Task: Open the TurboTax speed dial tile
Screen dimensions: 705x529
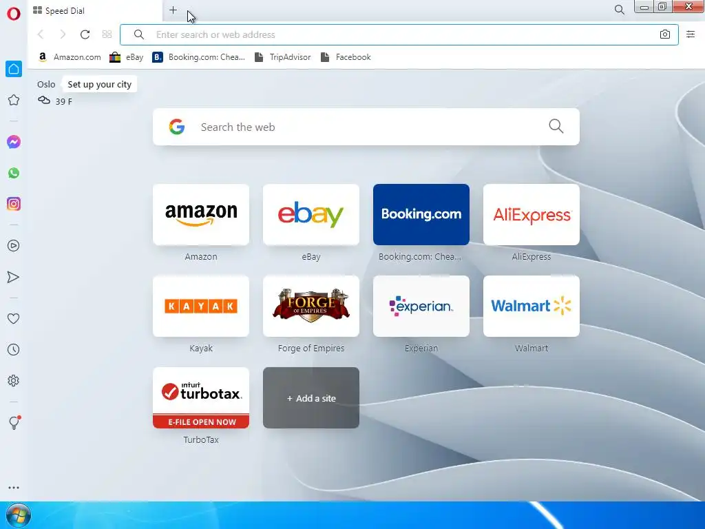Action: (201, 398)
